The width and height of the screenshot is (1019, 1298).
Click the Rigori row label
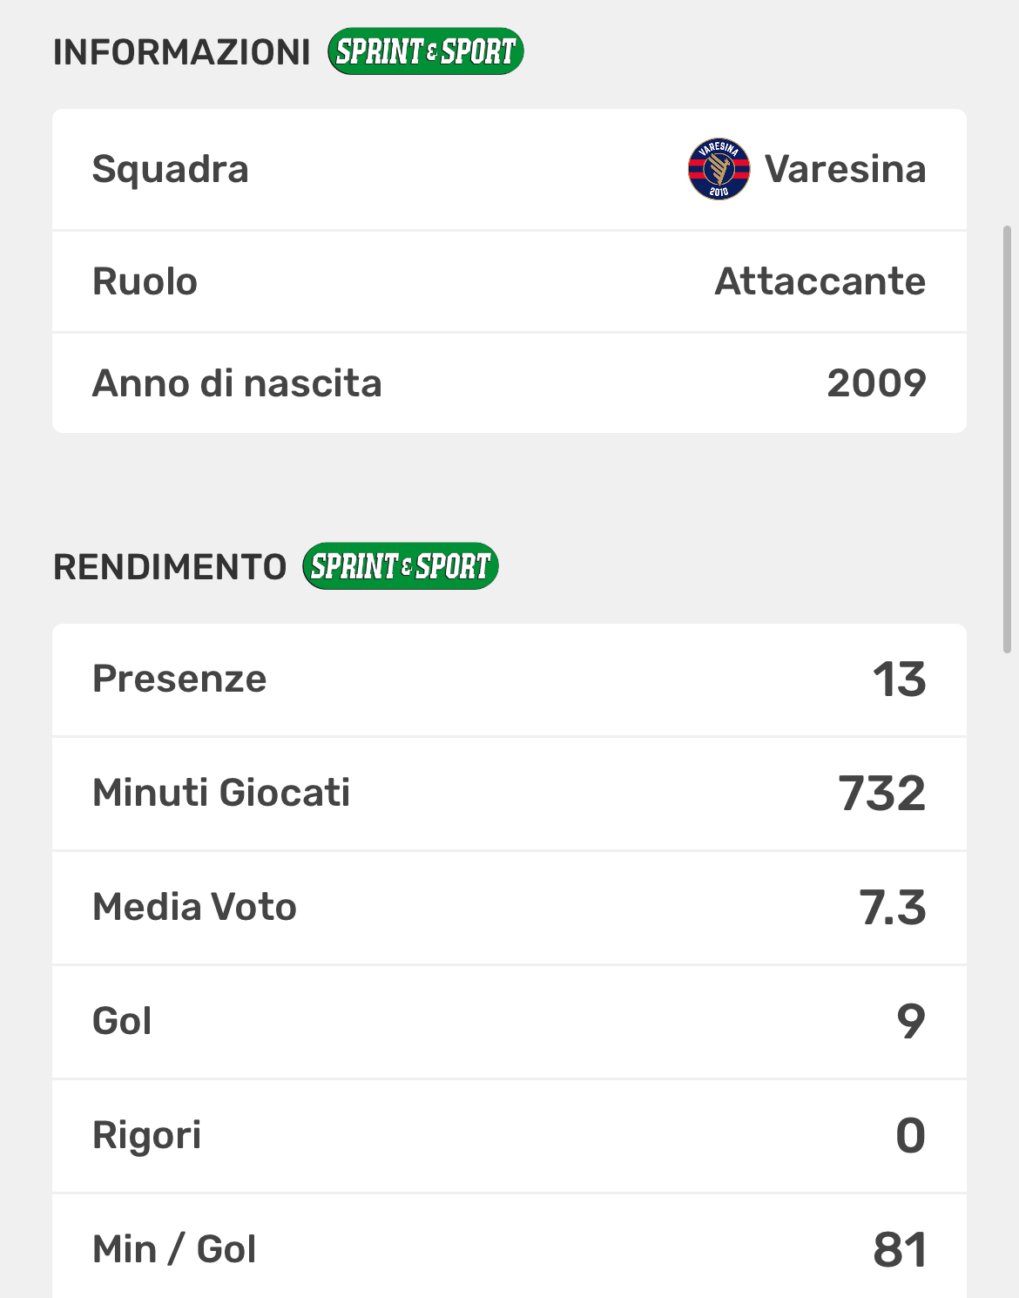[146, 1135]
